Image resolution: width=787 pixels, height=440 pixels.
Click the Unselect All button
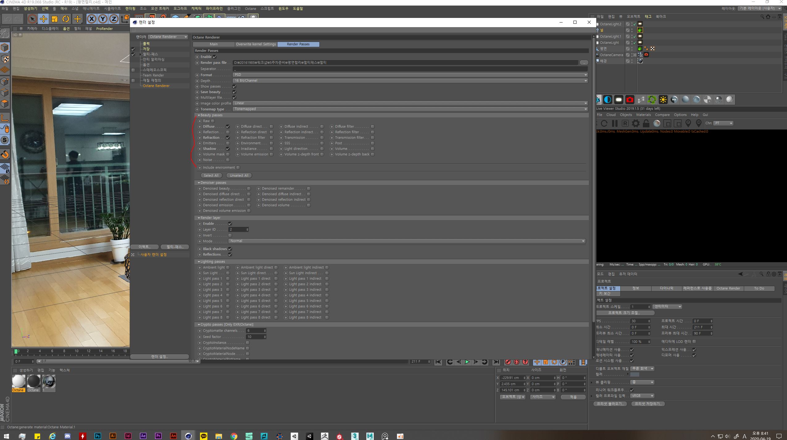pos(239,175)
